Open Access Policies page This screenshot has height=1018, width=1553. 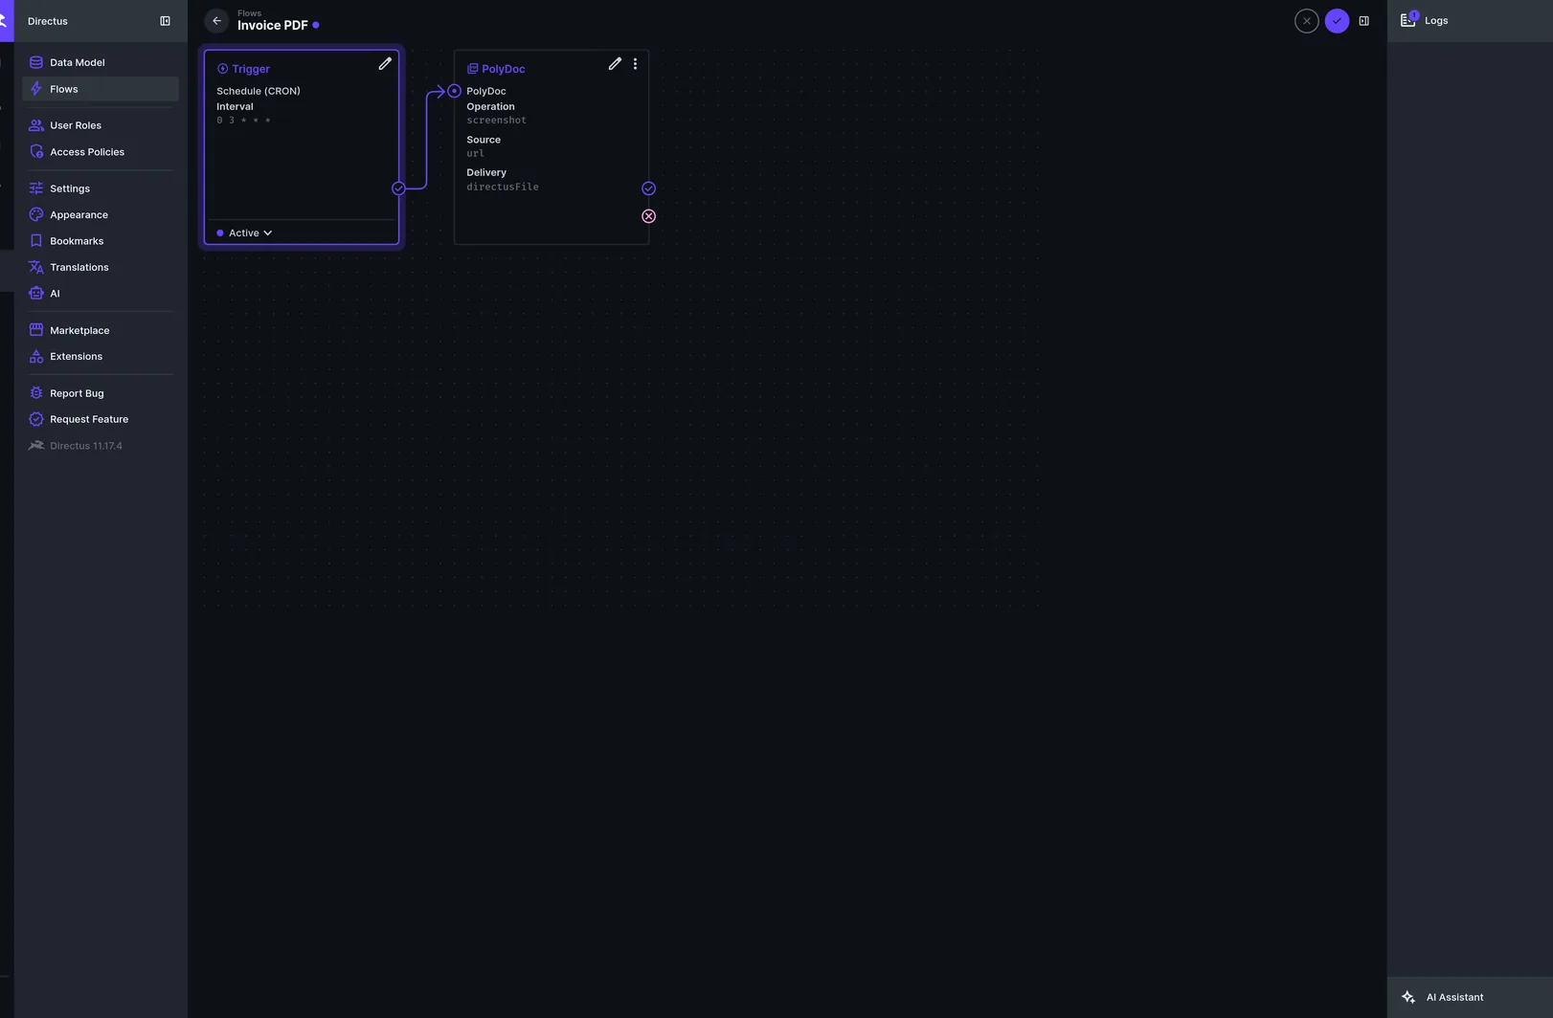coord(100,152)
